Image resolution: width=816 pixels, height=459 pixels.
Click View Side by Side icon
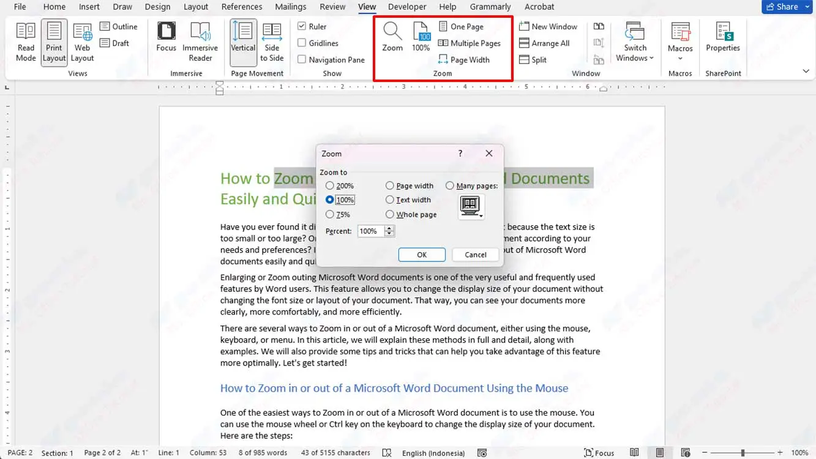coord(599,26)
